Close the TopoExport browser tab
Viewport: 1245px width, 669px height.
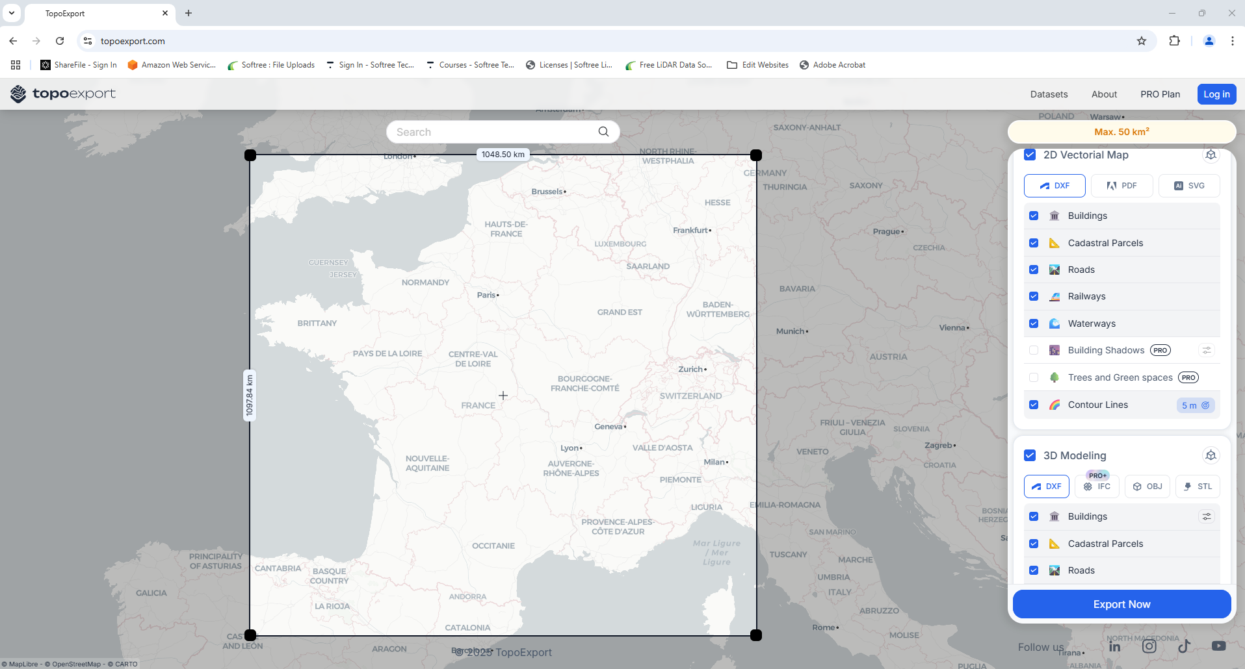tap(164, 13)
